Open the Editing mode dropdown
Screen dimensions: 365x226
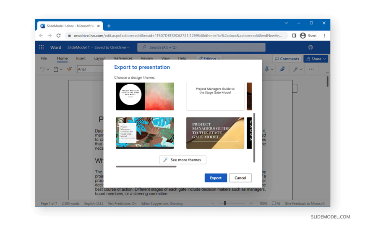tap(209, 58)
